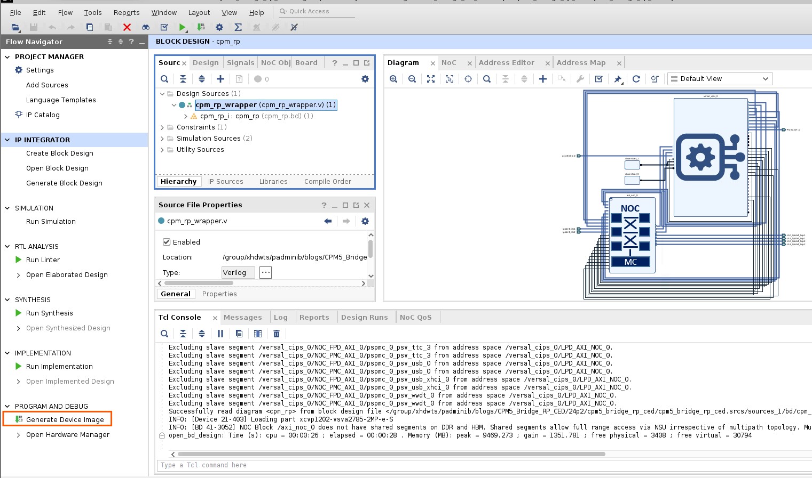Screen dimensions: 812x478
Task: Expand Open Elaborated Design entry
Action: coord(19,275)
